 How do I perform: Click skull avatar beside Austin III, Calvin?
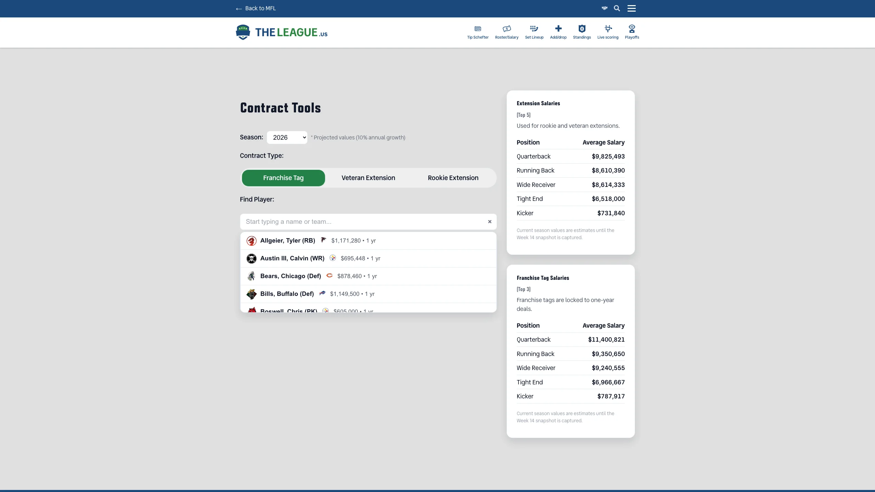click(252, 259)
